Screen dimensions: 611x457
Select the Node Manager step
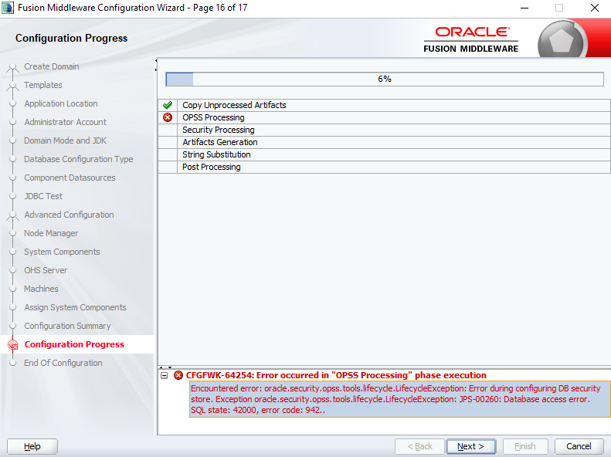(51, 233)
